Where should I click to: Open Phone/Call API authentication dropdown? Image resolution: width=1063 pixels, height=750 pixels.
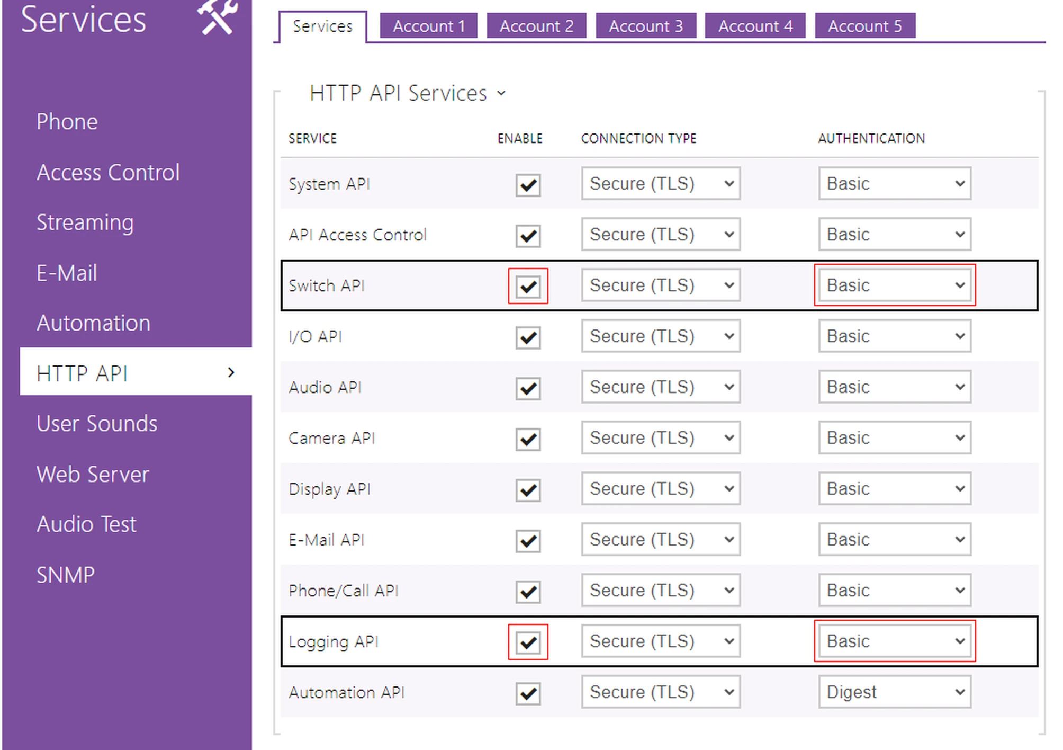point(895,590)
